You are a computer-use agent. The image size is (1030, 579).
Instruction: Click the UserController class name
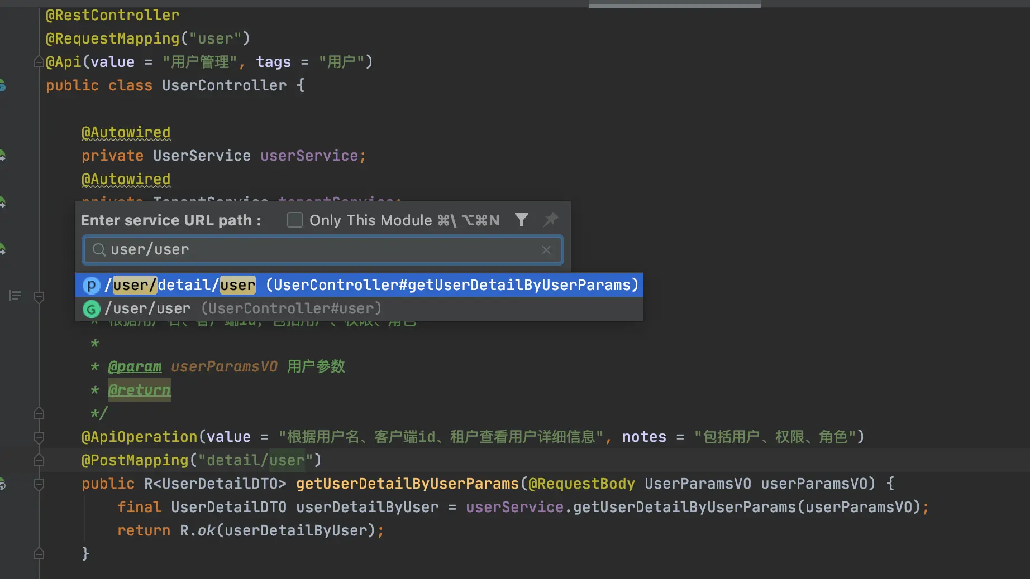(224, 85)
